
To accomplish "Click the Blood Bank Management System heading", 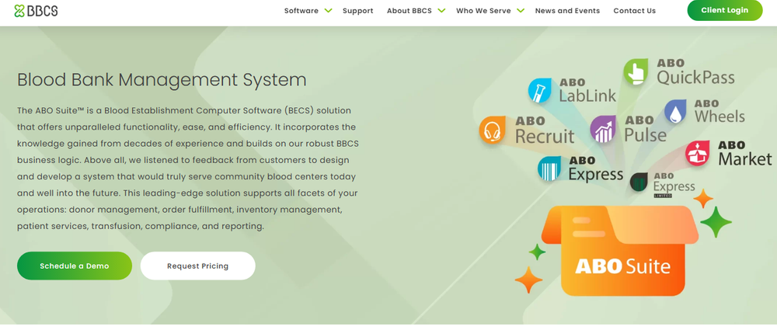I will 162,80.
